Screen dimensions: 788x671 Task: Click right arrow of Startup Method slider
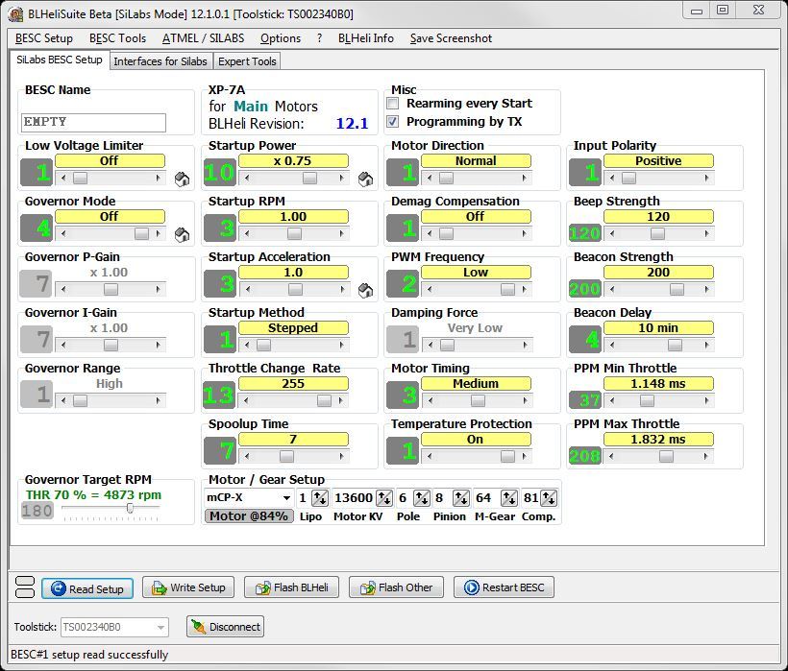[x=342, y=346]
